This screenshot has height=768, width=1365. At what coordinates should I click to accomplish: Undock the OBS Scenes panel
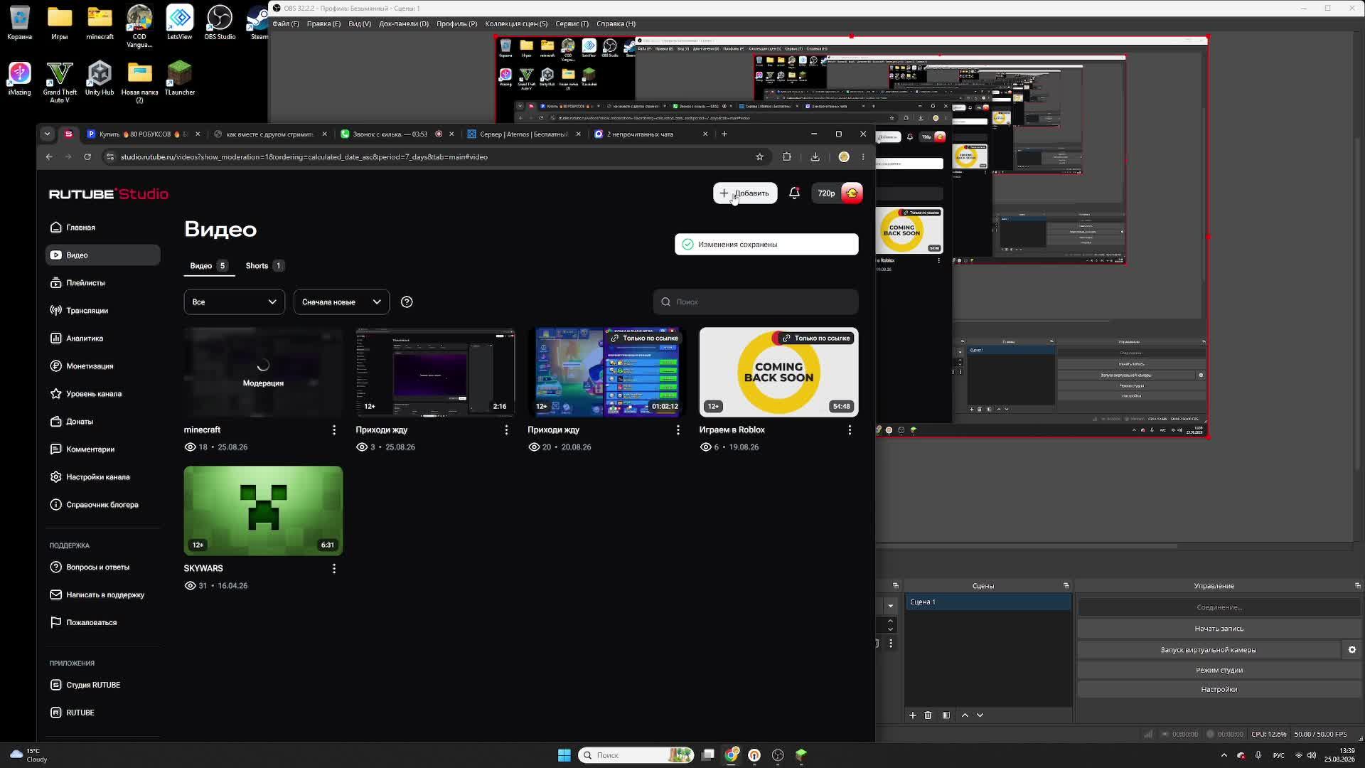1066,586
